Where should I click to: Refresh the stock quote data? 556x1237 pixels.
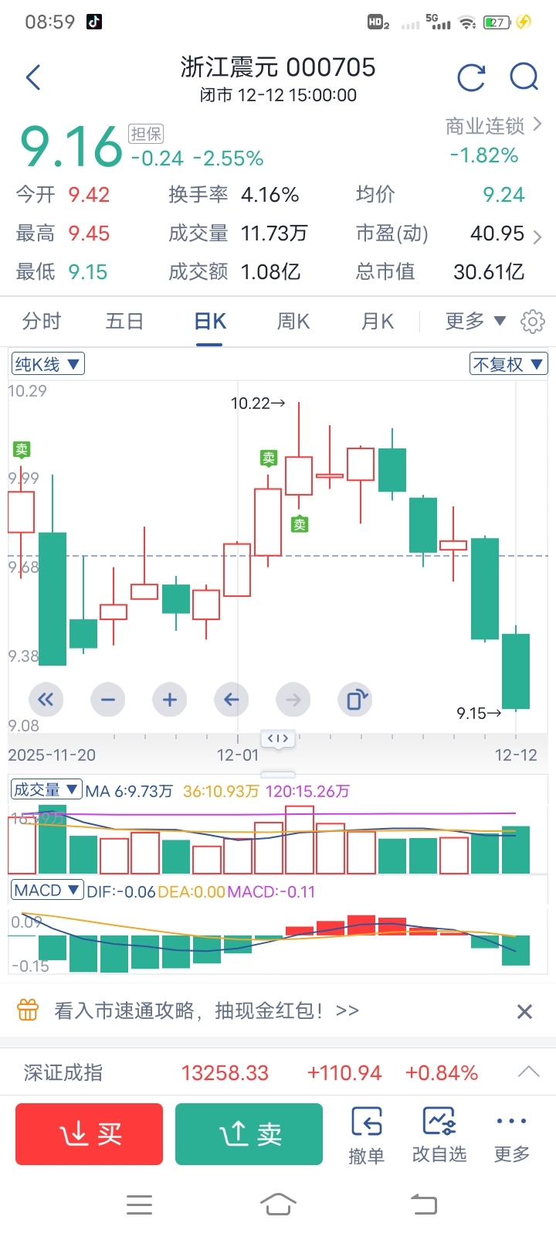pos(471,77)
